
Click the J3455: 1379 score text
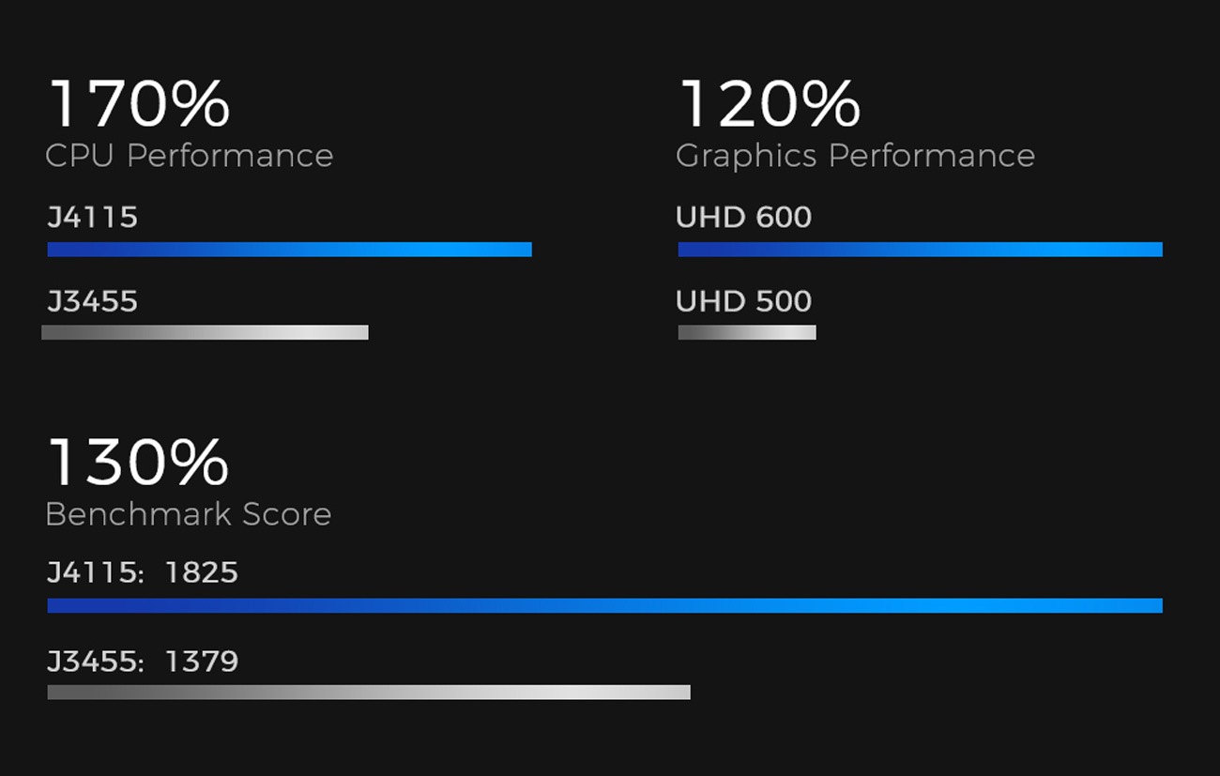[143, 662]
